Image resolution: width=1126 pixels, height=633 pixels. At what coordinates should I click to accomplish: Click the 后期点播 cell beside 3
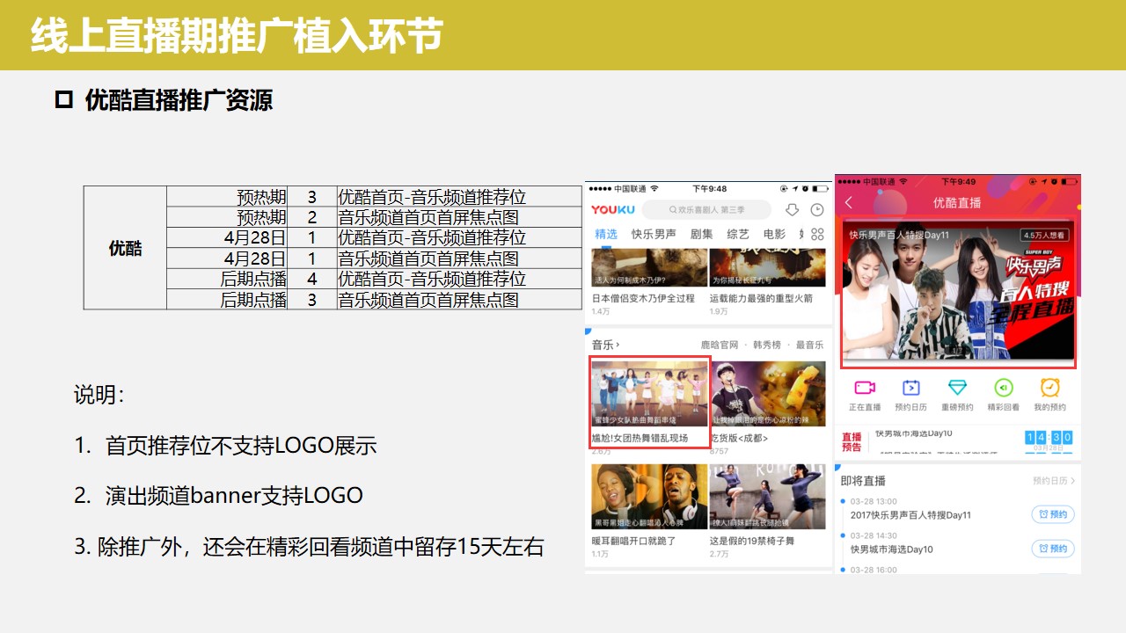click(x=227, y=299)
